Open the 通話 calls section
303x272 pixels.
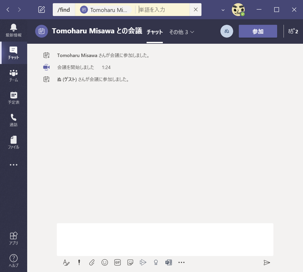[x=14, y=121]
